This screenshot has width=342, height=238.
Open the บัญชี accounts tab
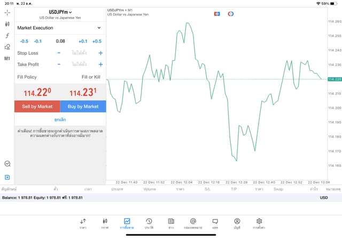237,224
